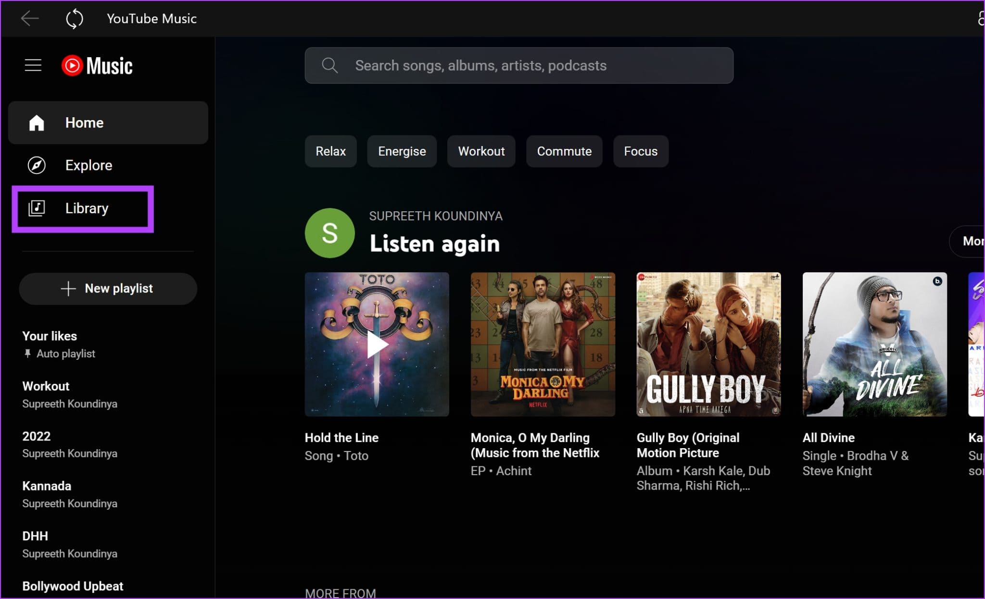Image resolution: width=985 pixels, height=599 pixels.
Task: Click the Workout mood filter tab
Action: click(480, 151)
